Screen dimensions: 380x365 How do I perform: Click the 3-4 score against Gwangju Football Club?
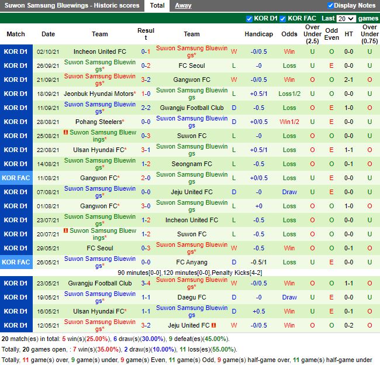(x=146, y=283)
